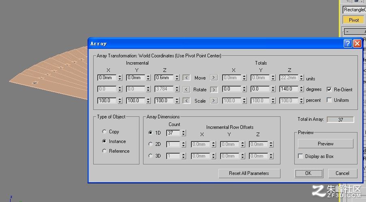Click the left arrow beside Rotate
366x202 pixels.
click(186, 90)
